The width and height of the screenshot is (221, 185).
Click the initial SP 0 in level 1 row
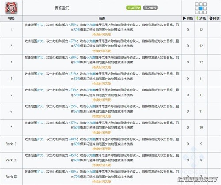pyautogui.click(x=188, y=30)
